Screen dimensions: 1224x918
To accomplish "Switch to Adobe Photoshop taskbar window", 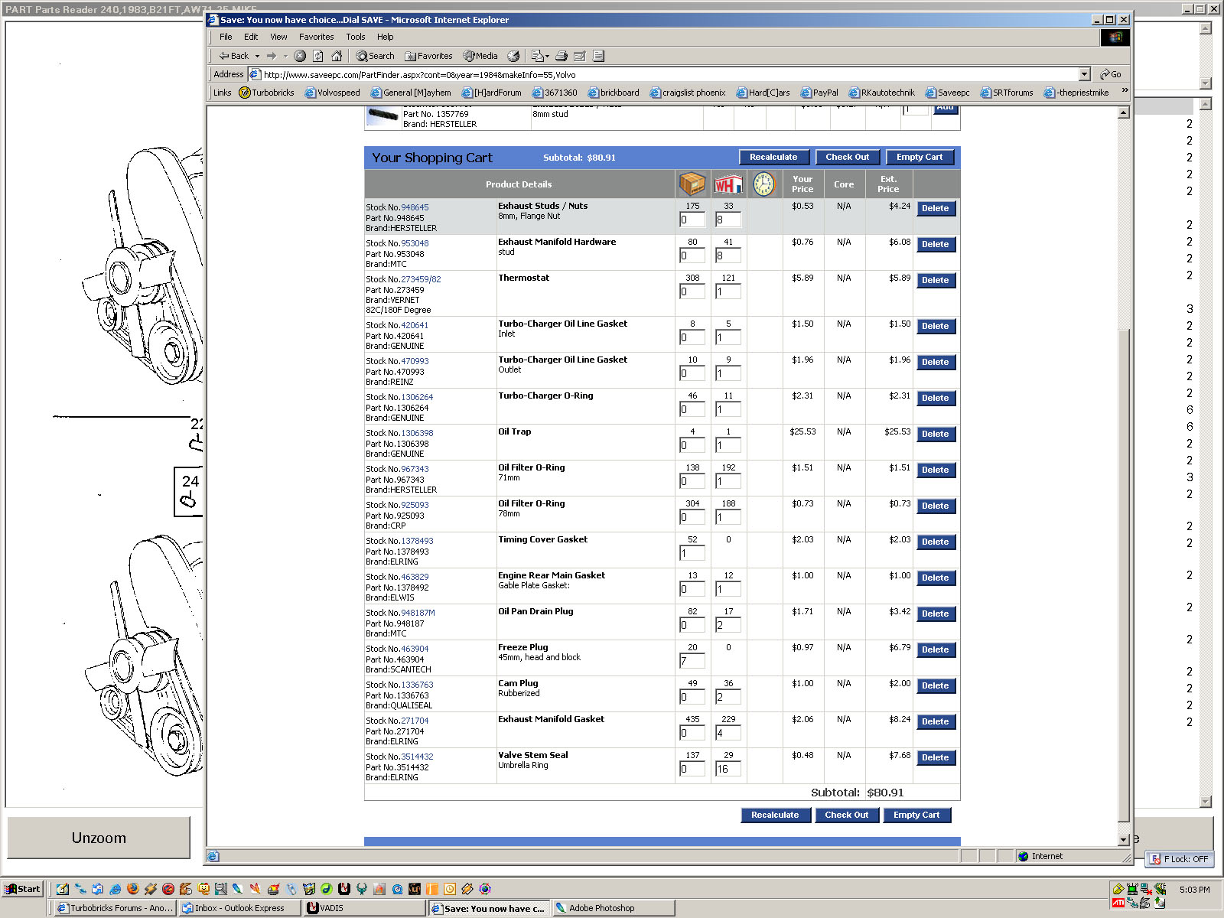I will pyautogui.click(x=614, y=908).
